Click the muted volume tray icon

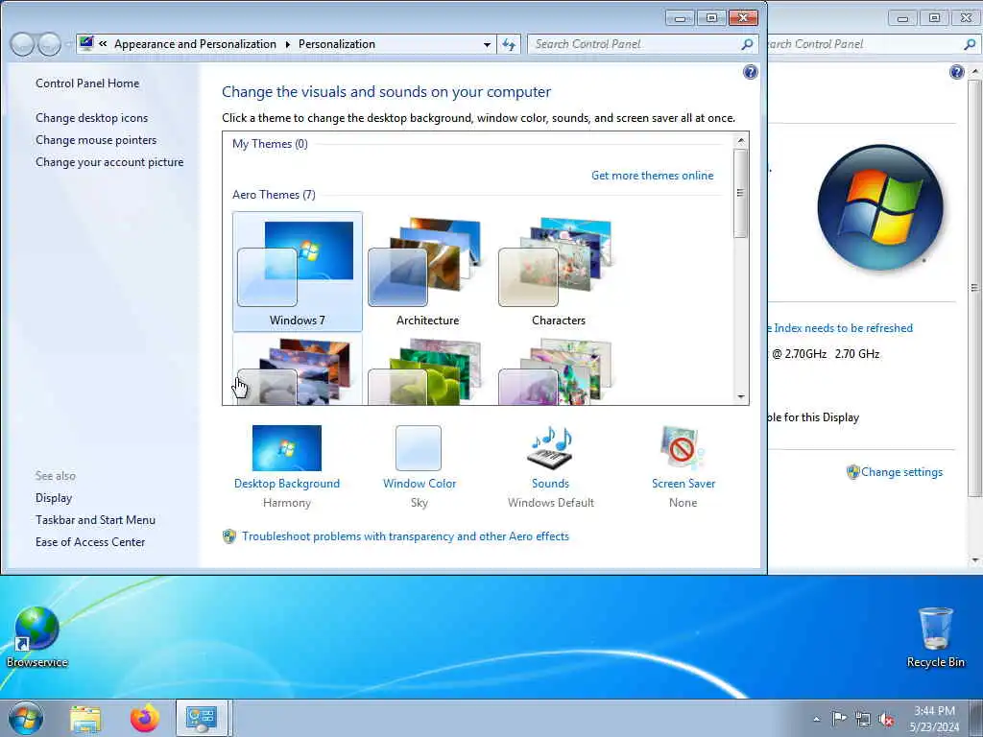[886, 720]
